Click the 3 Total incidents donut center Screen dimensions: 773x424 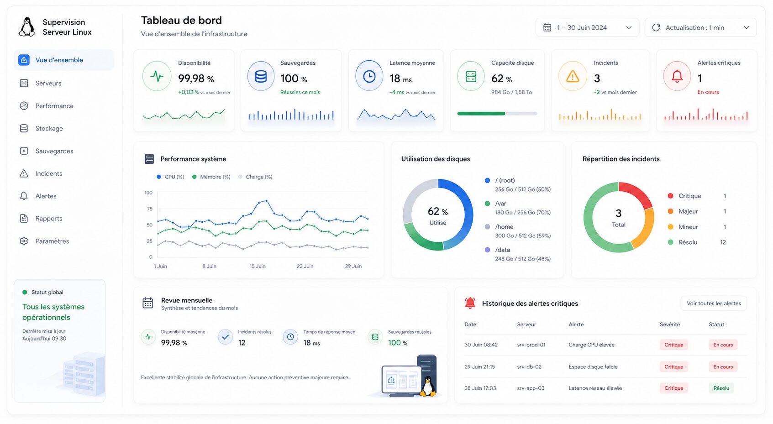click(x=619, y=218)
